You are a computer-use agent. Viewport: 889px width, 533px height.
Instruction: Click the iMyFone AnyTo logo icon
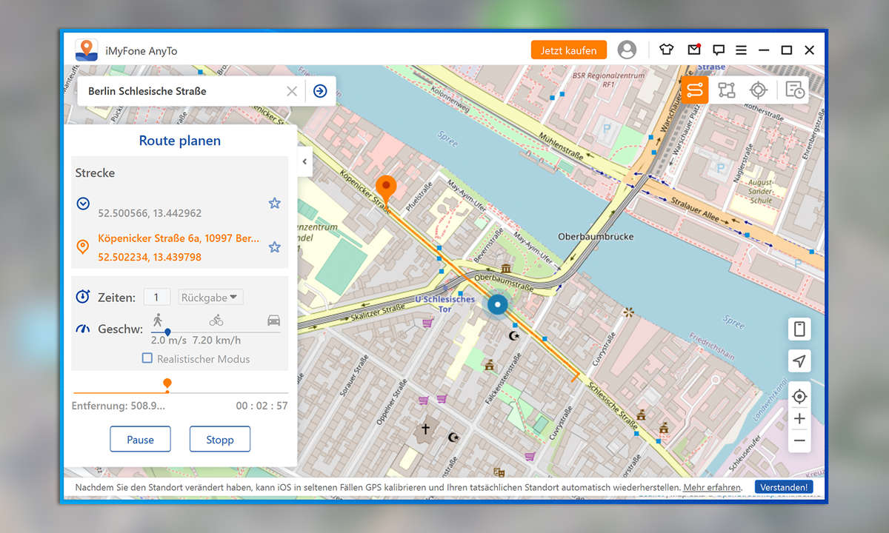tap(87, 50)
